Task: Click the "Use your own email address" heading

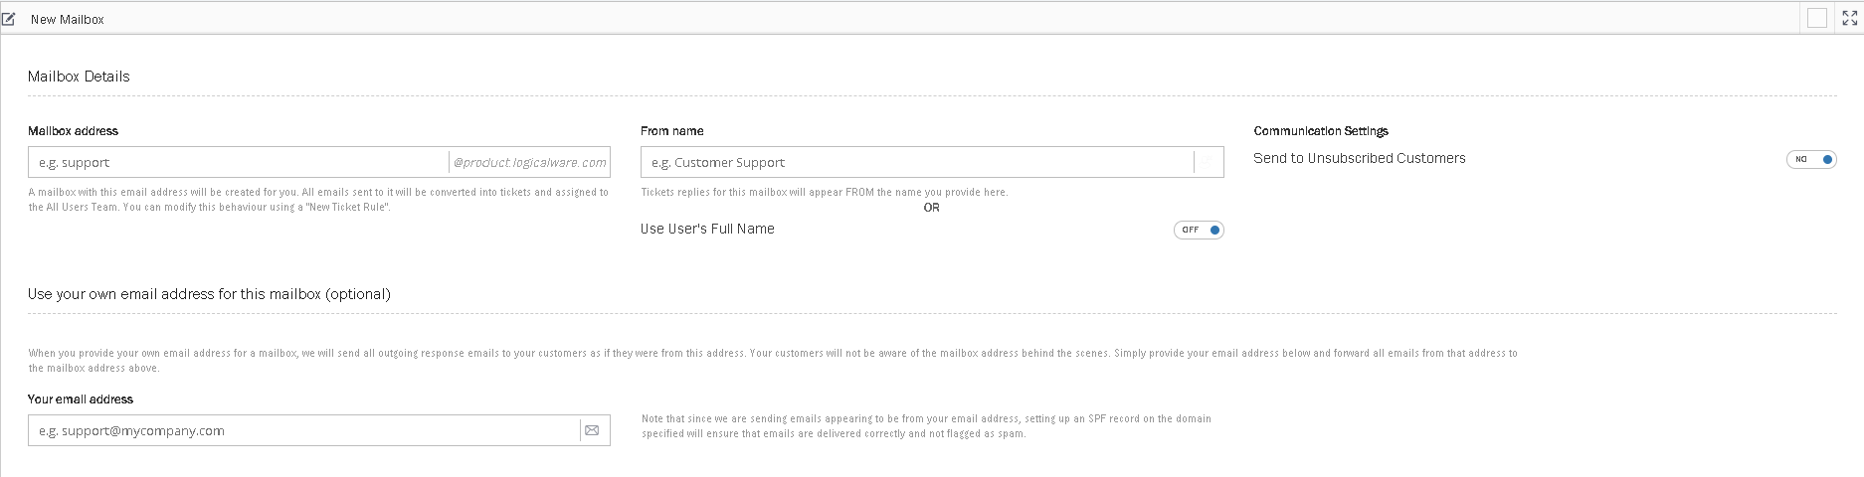Action: click(209, 294)
